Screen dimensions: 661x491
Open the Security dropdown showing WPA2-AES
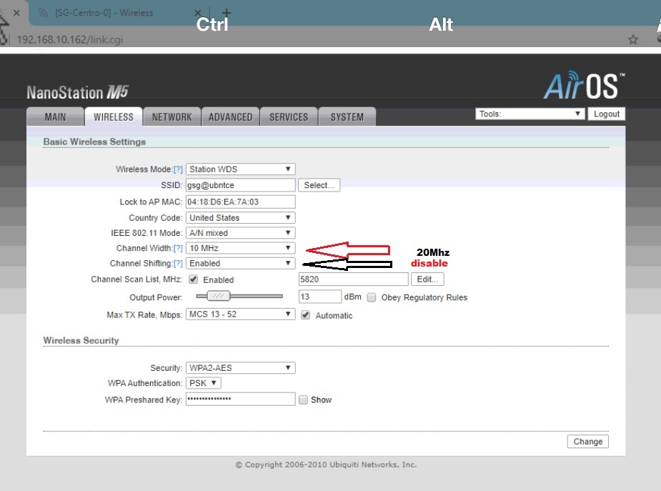240,367
